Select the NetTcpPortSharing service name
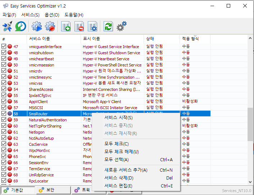 45,126
